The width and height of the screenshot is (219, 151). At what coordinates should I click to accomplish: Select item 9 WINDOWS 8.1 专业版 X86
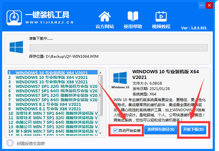click(53, 109)
